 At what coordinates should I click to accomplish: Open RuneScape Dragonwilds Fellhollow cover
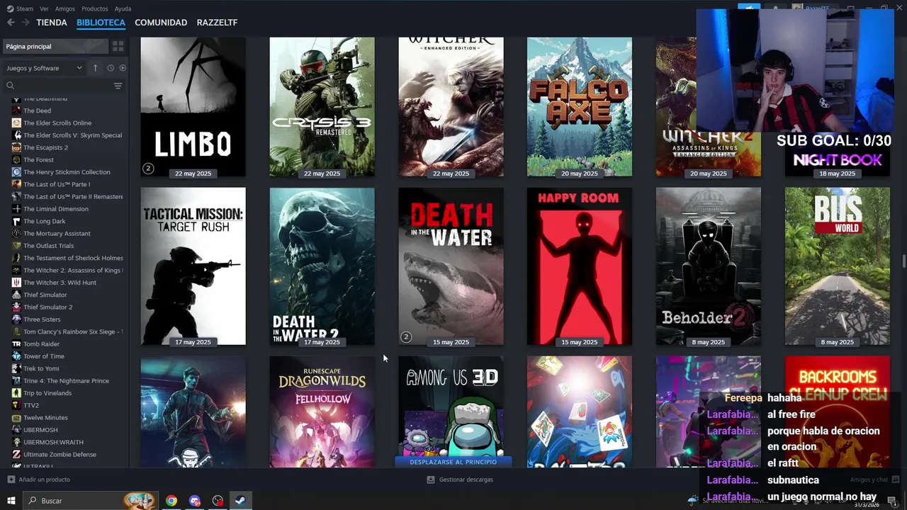point(322,412)
